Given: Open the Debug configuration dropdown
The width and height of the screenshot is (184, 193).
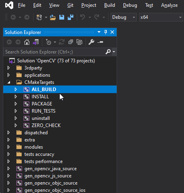Looking at the screenshot, I should 123,17.
